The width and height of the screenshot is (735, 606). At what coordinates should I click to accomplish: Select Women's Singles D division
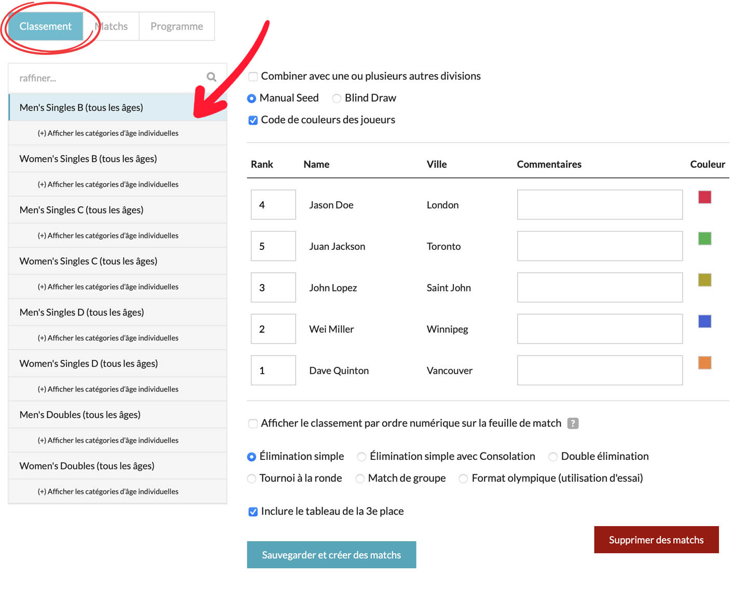89,363
